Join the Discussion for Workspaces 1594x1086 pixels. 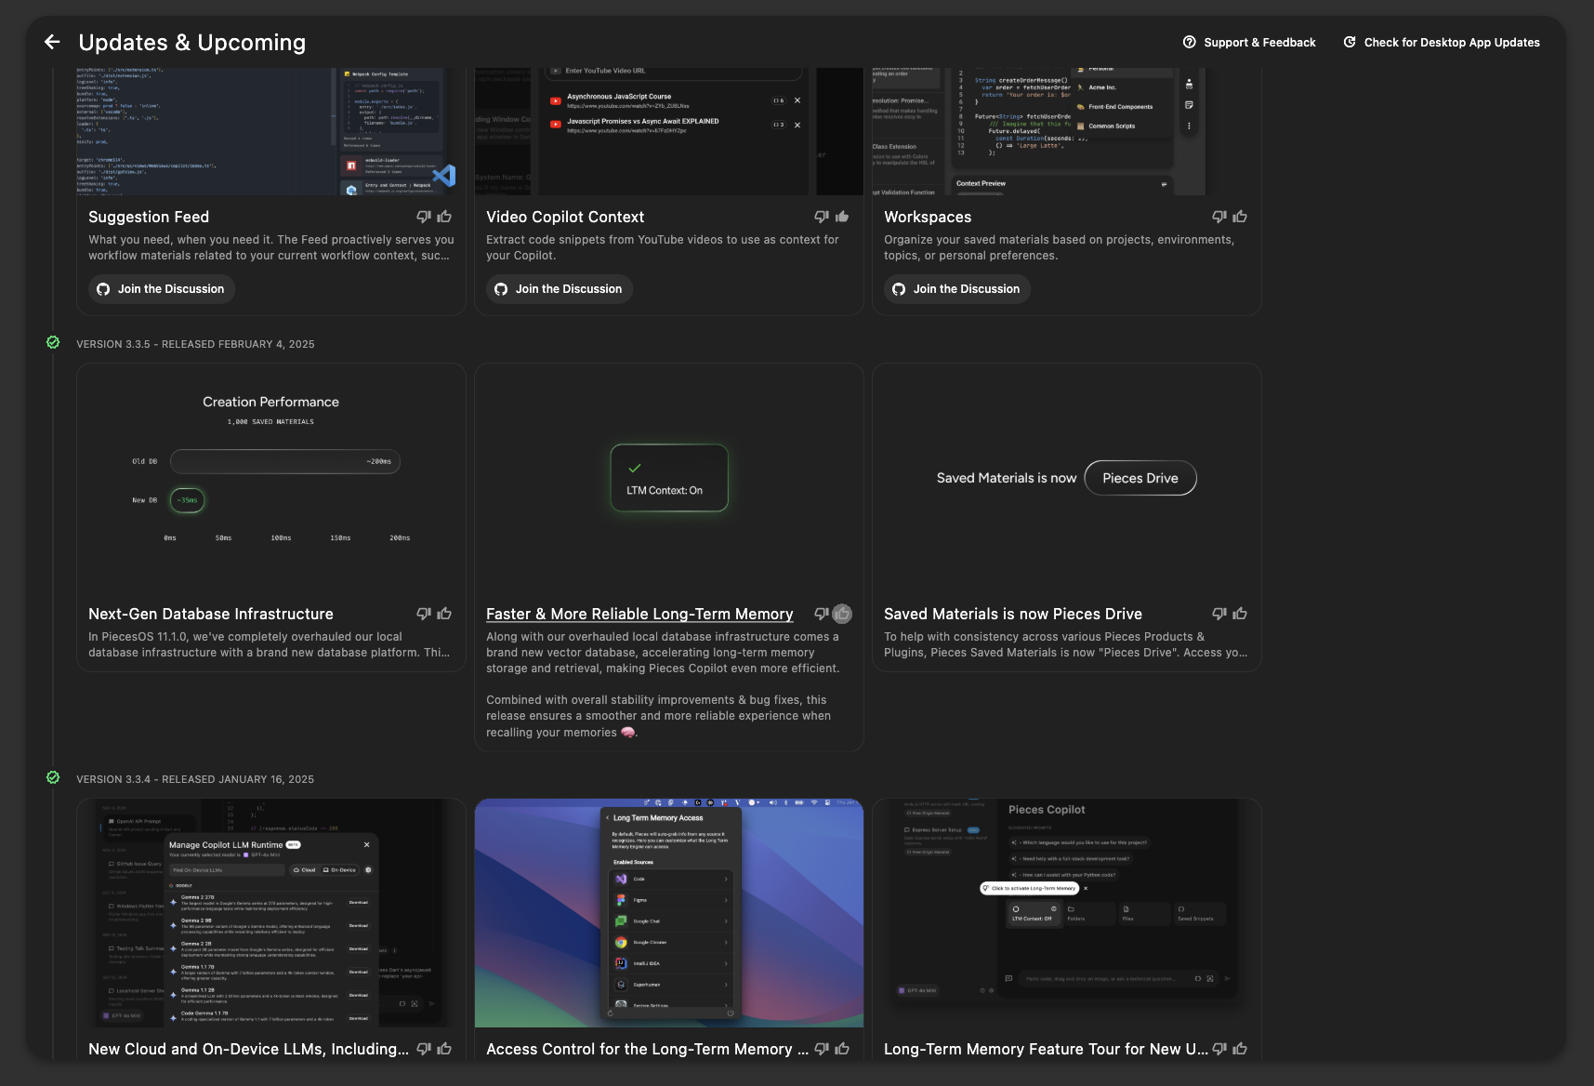tap(957, 289)
